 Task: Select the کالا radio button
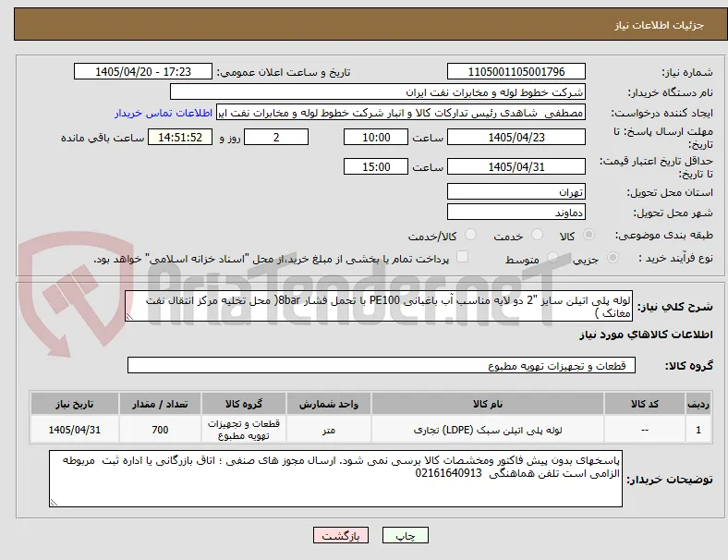(588, 235)
